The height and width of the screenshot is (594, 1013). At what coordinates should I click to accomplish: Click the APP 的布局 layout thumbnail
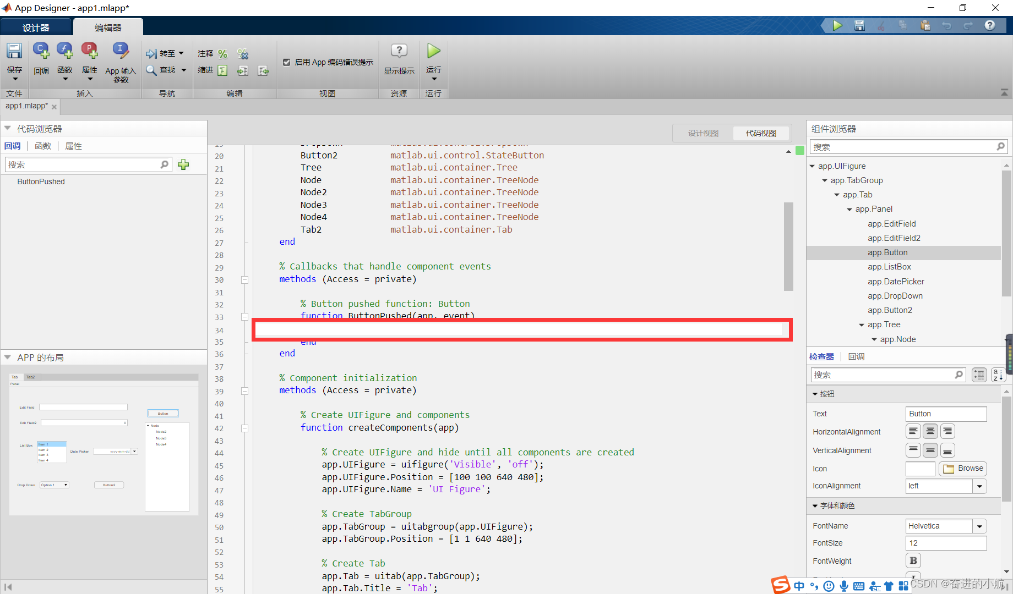[x=104, y=444]
